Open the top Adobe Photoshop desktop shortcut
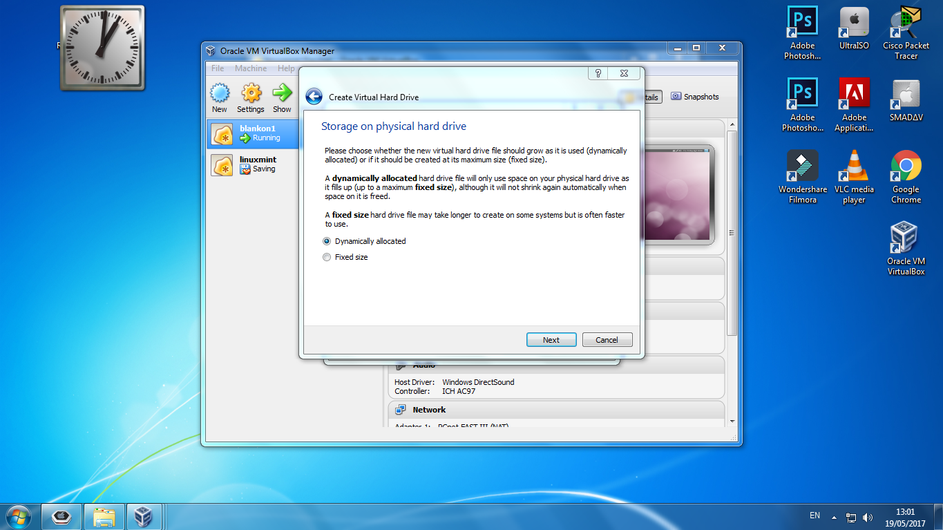Screen dimensions: 943x530 pyautogui.click(x=802, y=33)
